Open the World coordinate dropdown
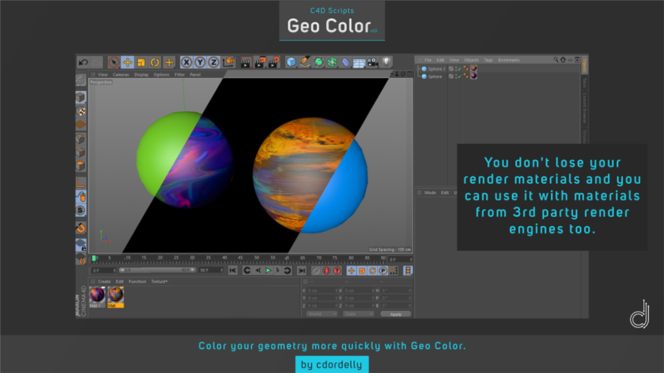 (x=322, y=314)
